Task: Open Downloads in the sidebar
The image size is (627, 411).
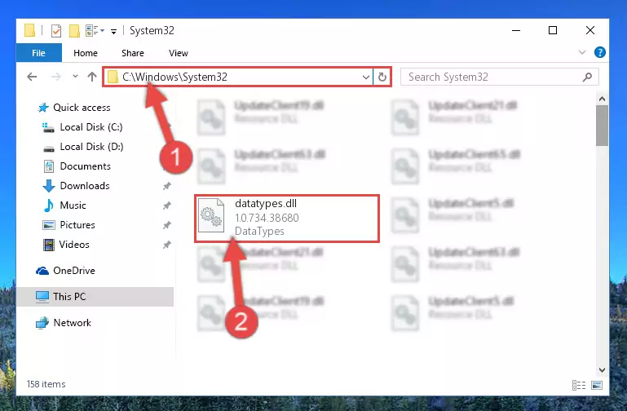Action: click(x=85, y=186)
